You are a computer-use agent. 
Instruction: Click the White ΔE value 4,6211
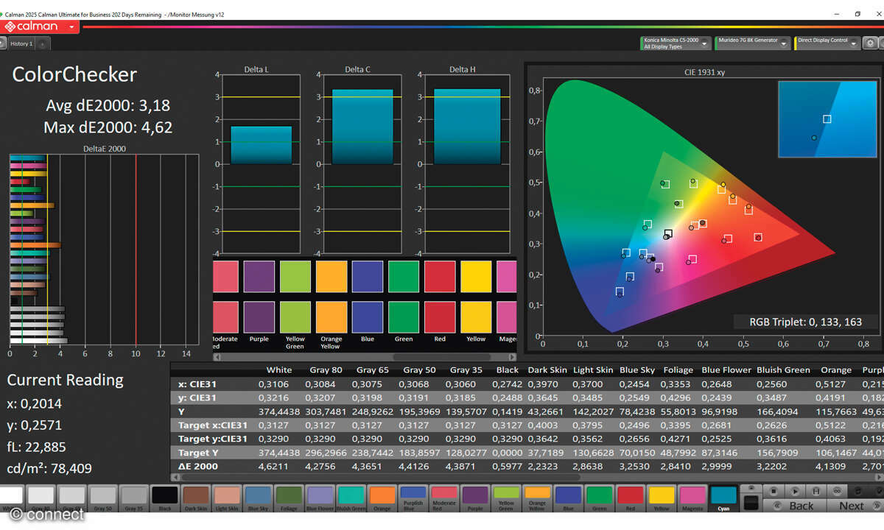273,466
